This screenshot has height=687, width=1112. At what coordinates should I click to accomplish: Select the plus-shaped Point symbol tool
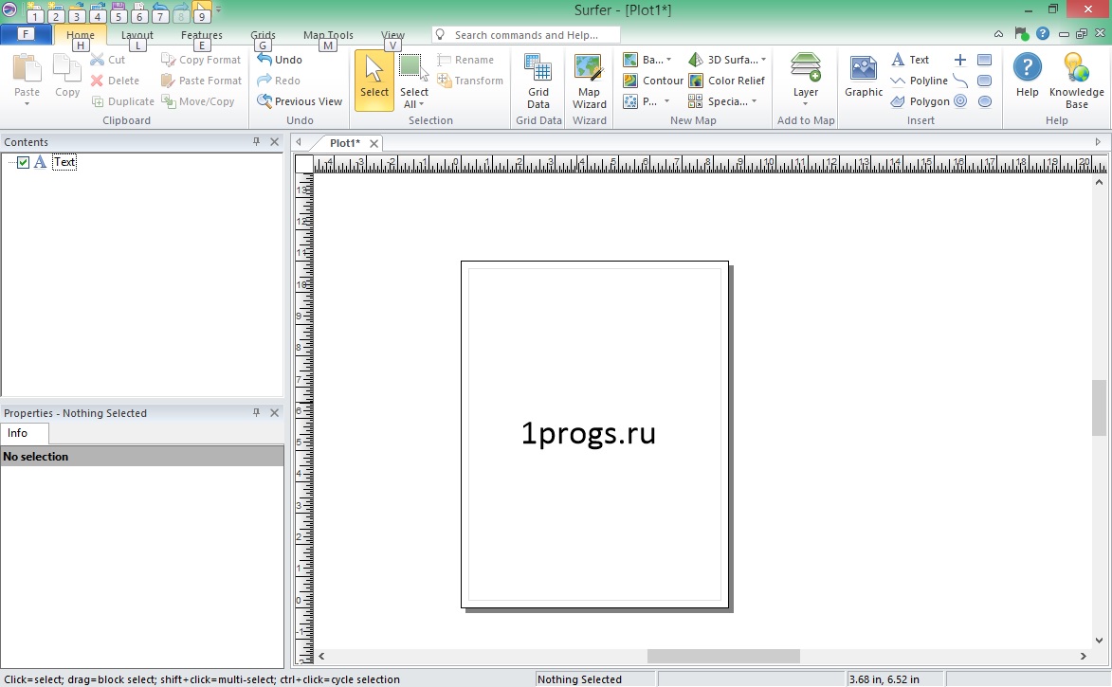[x=960, y=60]
